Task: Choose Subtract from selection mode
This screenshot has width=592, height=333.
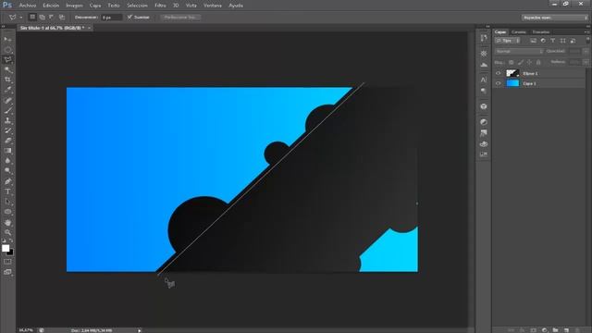Action: (52, 17)
